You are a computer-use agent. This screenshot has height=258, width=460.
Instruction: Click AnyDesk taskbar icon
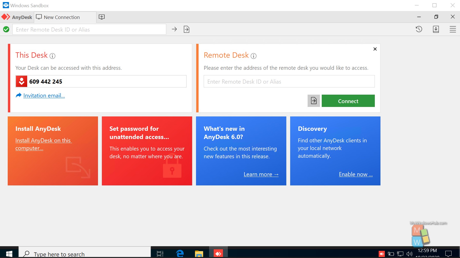point(218,254)
